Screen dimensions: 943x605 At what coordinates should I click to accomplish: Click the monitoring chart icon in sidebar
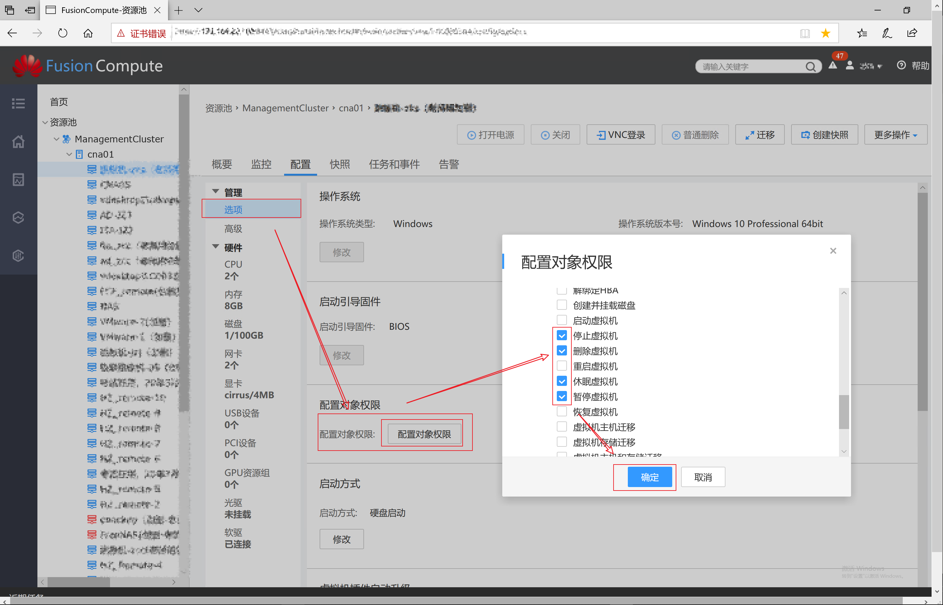pyautogui.click(x=18, y=179)
